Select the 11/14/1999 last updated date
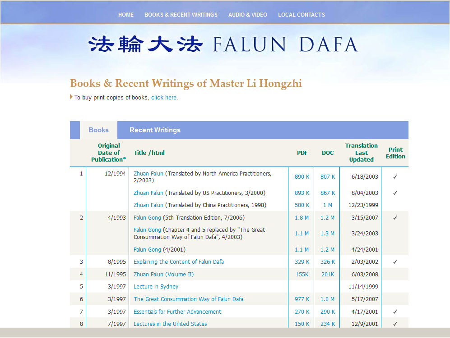Image resolution: width=450 pixels, height=338 pixels. (x=363, y=287)
